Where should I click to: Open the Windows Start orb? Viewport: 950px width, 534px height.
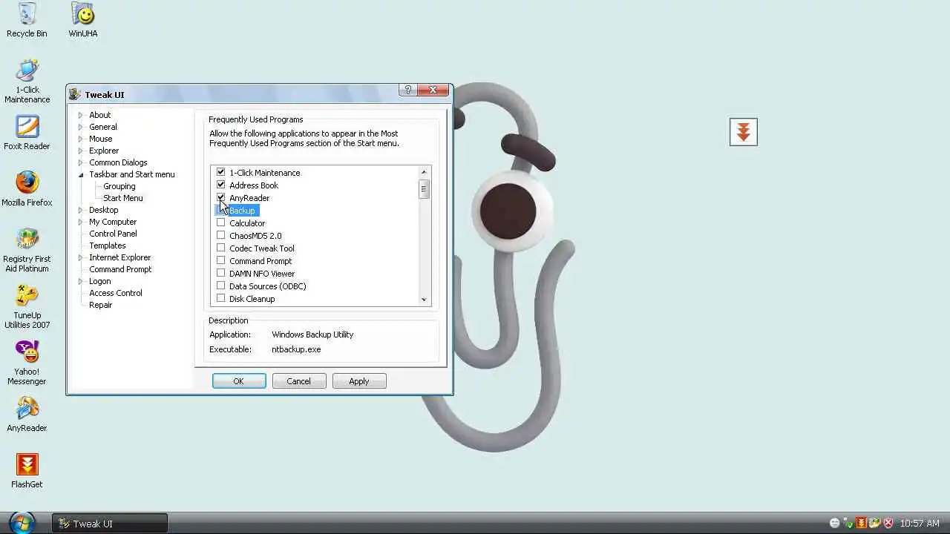point(22,522)
